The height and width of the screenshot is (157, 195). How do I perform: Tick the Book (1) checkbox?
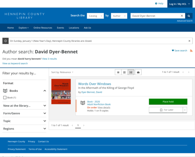pyautogui.click(x=5, y=98)
